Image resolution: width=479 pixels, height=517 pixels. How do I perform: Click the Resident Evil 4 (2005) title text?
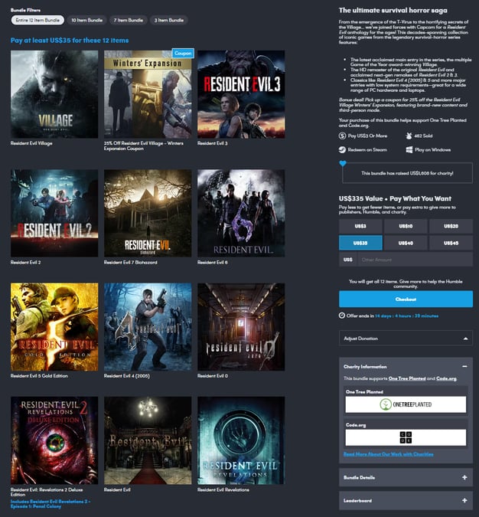click(x=126, y=376)
